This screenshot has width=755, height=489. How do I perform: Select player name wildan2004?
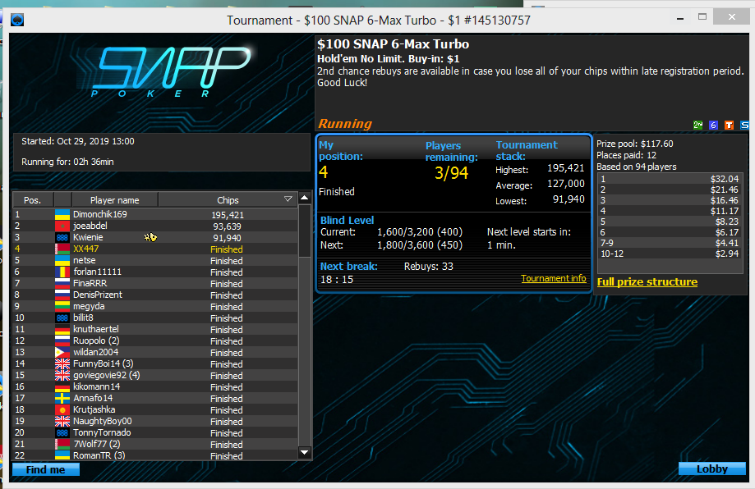tap(96, 353)
